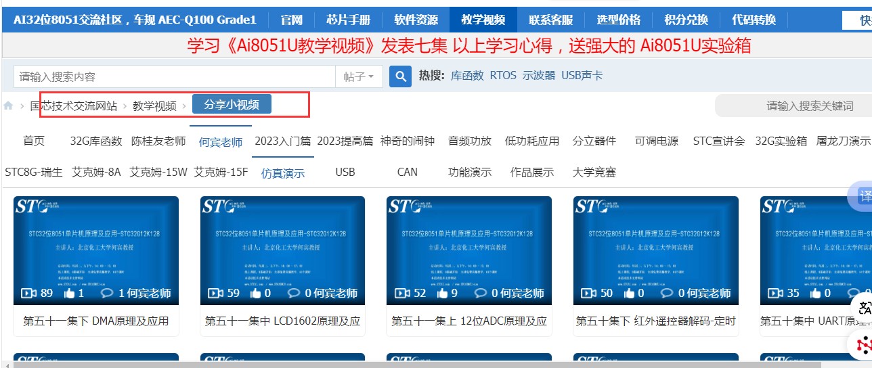The height and width of the screenshot is (368, 872).
Task: Select the 教学视频 top navigation item
Action: [483, 20]
